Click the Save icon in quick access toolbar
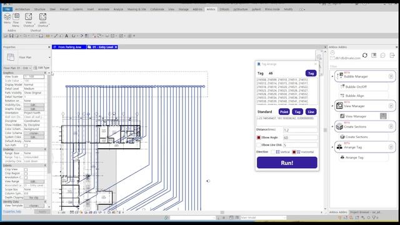400x225 pixels. tap(11, 36)
